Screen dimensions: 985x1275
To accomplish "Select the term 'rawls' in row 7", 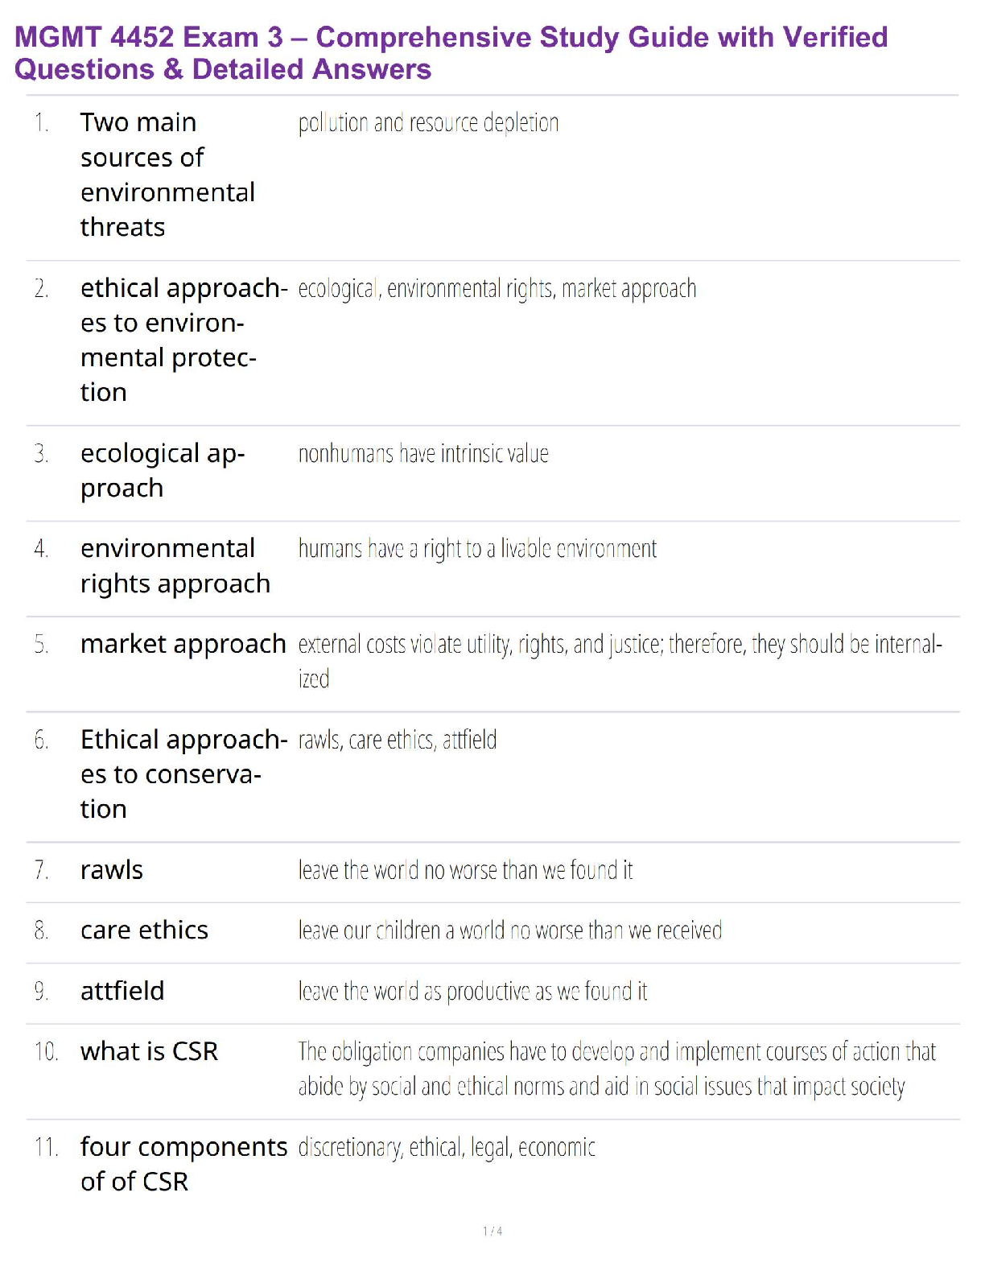I will point(112,870).
